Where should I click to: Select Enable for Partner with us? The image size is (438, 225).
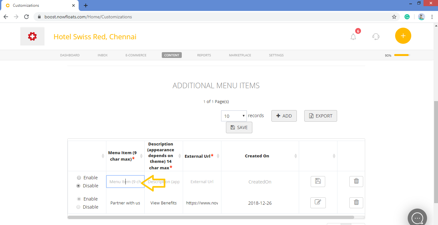(x=78, y=199)
